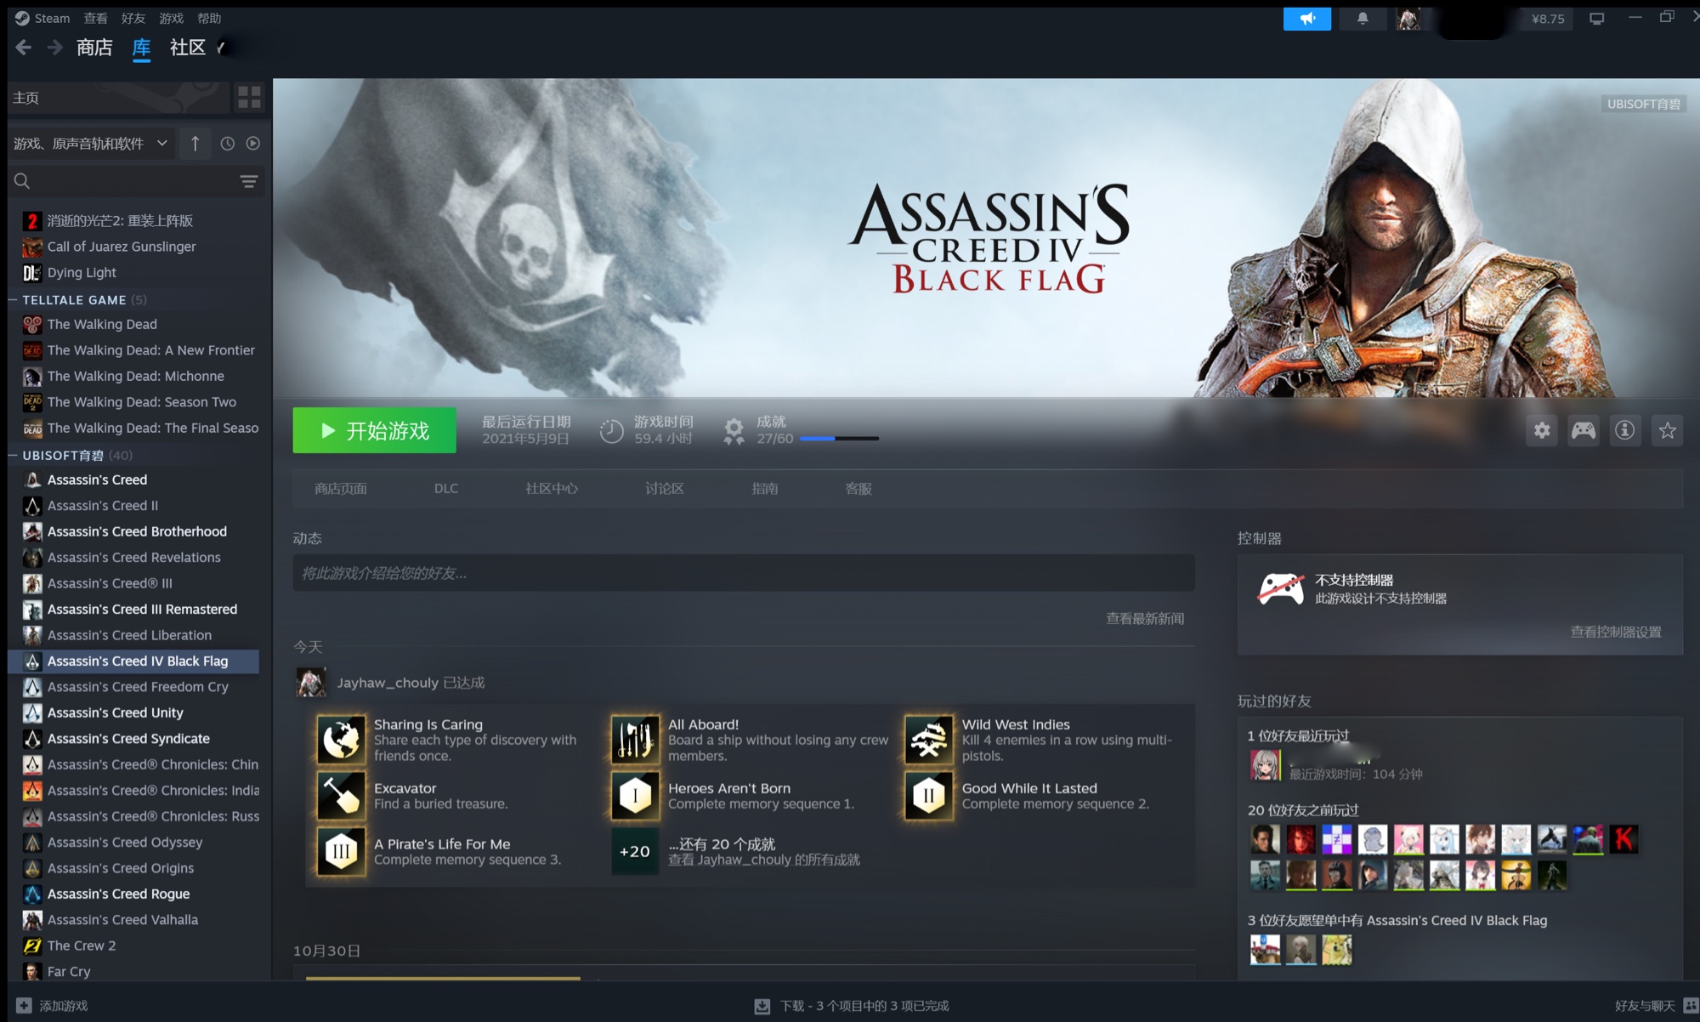This screenshot has width=1700, height=1022.
Task: Select 主页 home in the sidebar
Action: point(119,98)
